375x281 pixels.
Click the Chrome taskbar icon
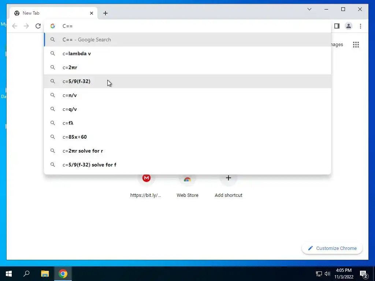click(x=63, y=274)
